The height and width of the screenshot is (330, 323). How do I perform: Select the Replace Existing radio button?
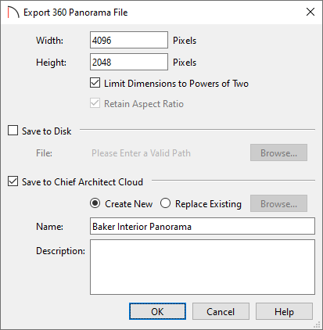pyautogui.click(x=165, y=203)
